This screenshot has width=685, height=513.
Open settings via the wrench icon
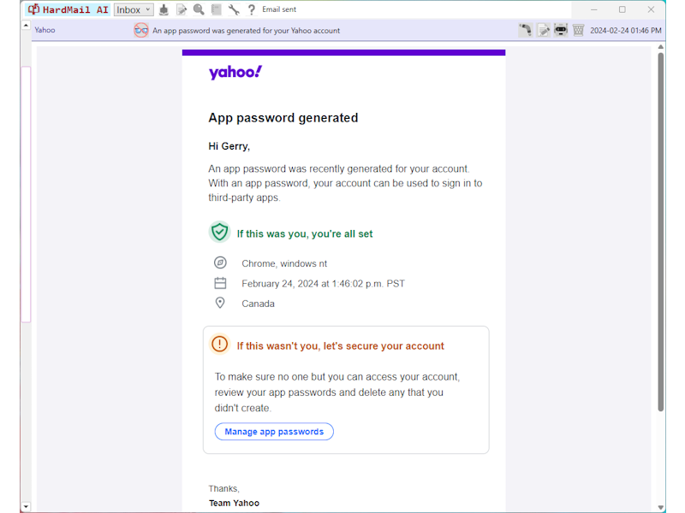[x=234, y=9]
